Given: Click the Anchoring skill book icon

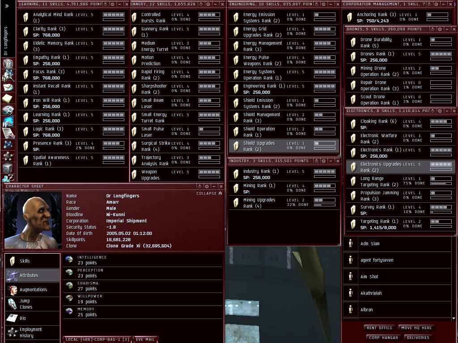Looking at the screenshot, I should click(350, 17).
